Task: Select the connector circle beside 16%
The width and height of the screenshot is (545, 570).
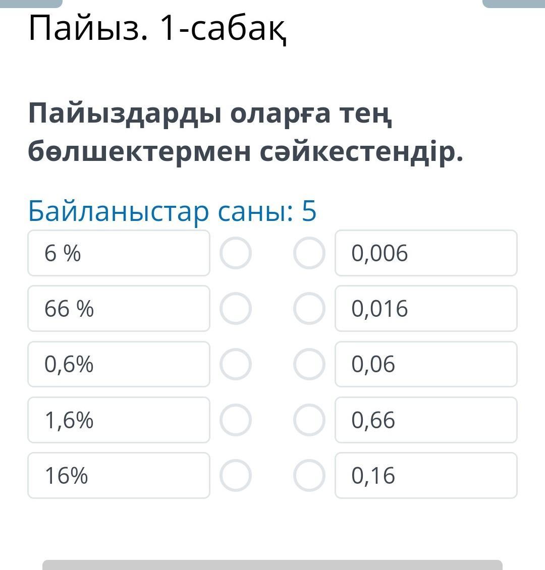Action: point(236,475)
